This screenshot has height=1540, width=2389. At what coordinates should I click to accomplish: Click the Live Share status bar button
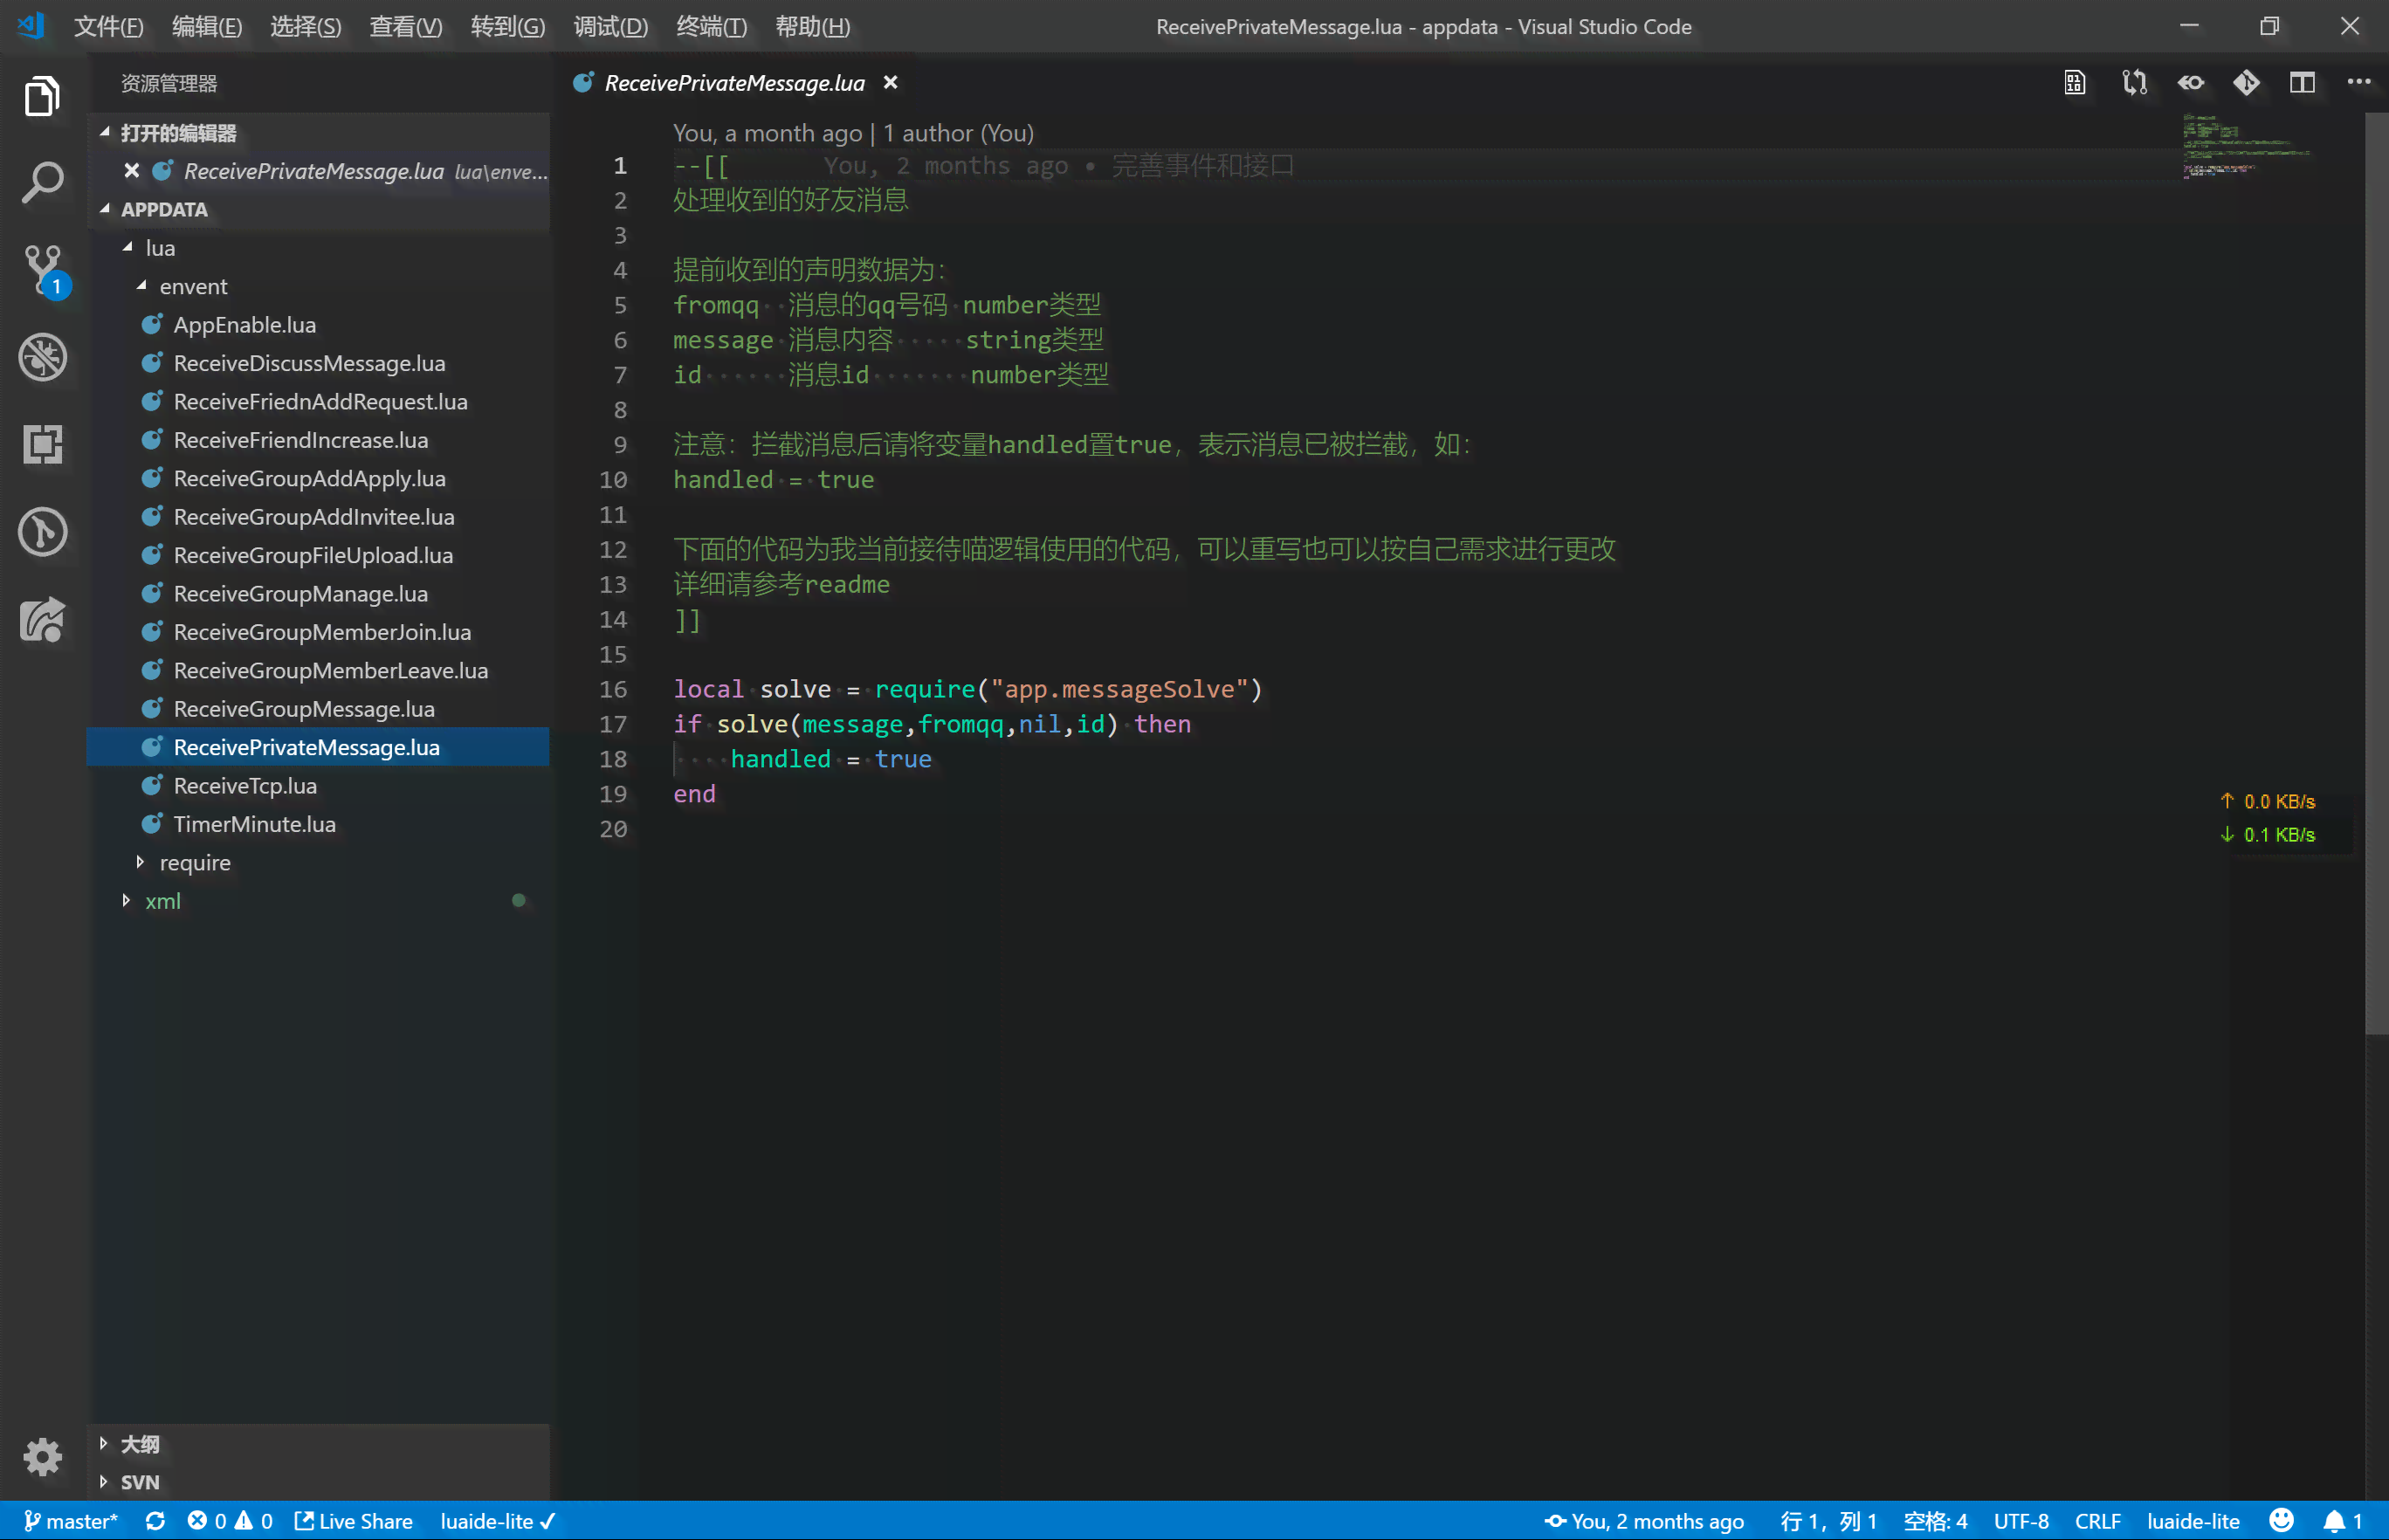coord(354,1521)
